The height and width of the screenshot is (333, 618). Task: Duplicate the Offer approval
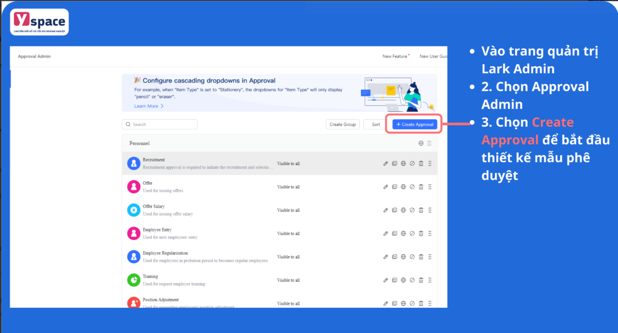coord(395,187)
